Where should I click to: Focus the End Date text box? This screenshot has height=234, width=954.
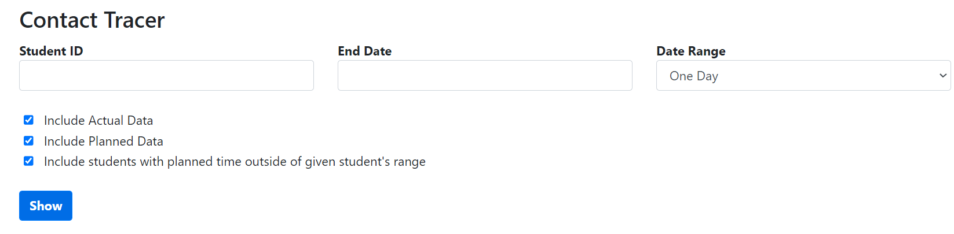(x=485, y=76)
